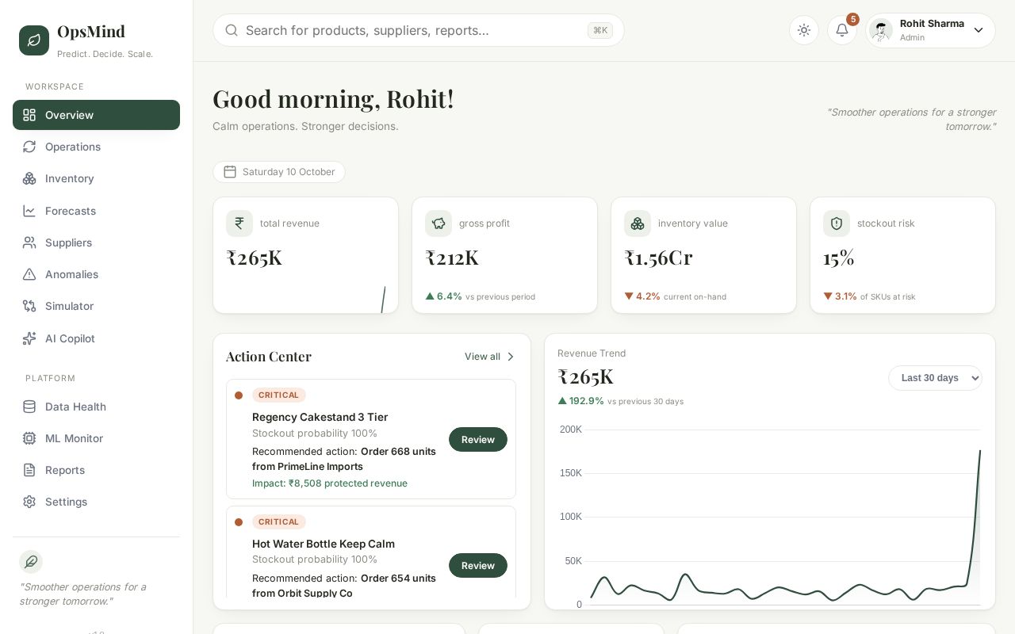The height and width of the screenshot is (634, 1015).
Task: Click the feather icon at sidebar bottom
Action: (x=31, y=562)
